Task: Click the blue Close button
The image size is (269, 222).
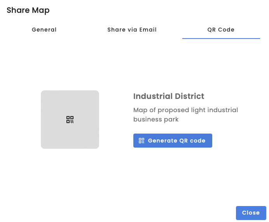Action: point(251,213)
